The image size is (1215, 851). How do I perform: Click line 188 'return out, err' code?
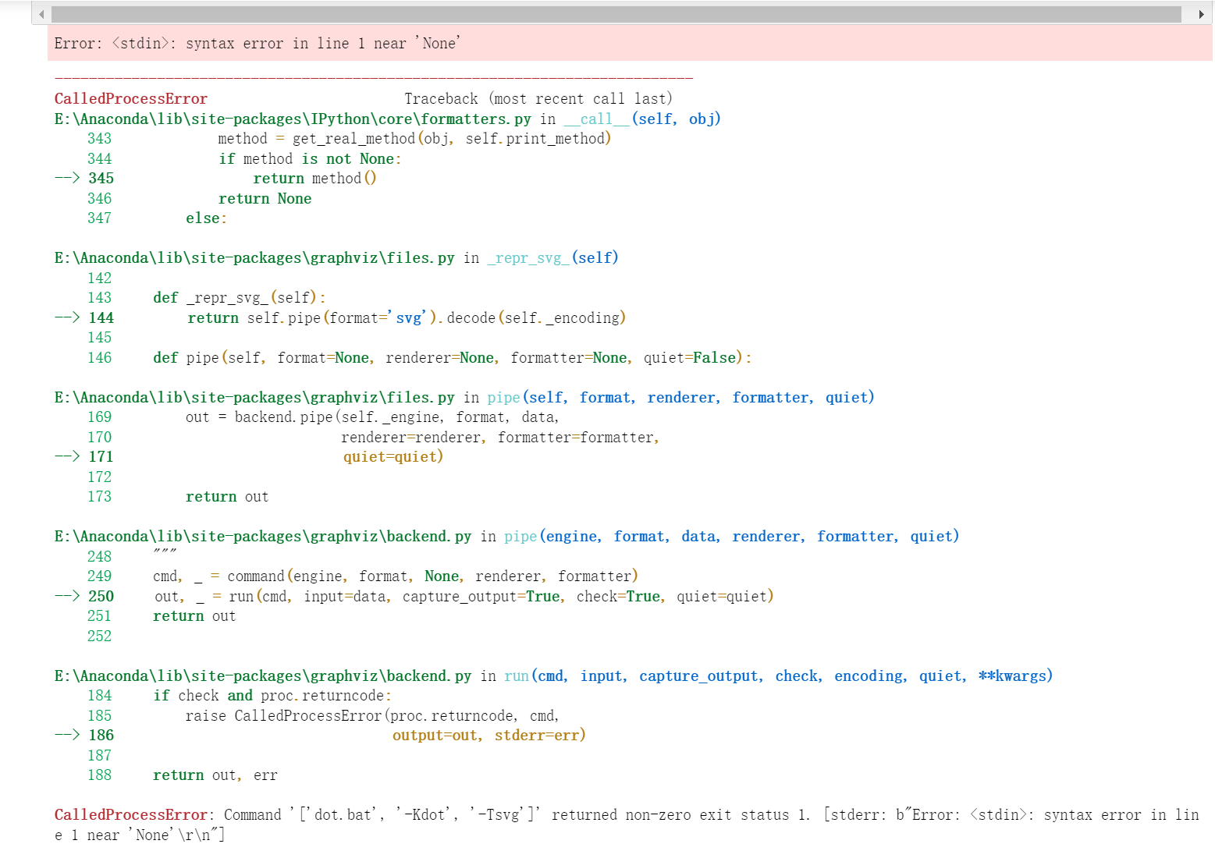click(215, 775)
